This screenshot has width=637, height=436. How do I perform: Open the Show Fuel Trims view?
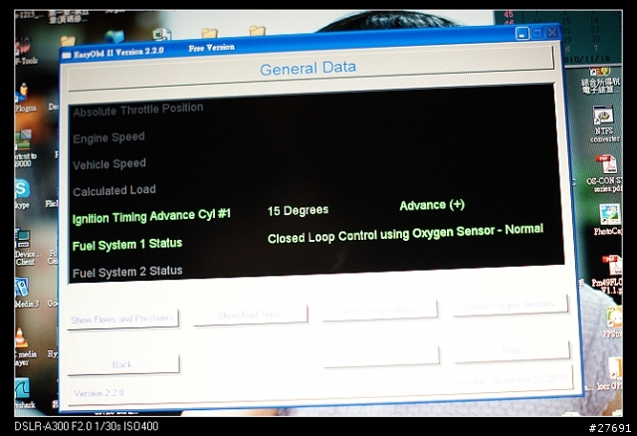click(x=250, y=315)
